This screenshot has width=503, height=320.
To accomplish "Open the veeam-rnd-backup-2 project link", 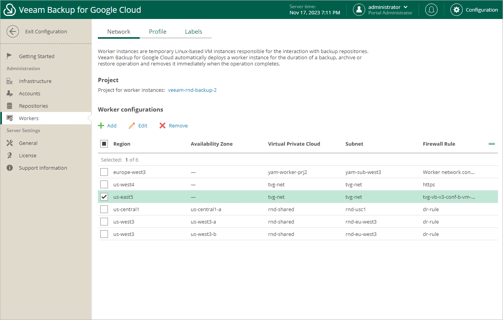I will [192, 90].
